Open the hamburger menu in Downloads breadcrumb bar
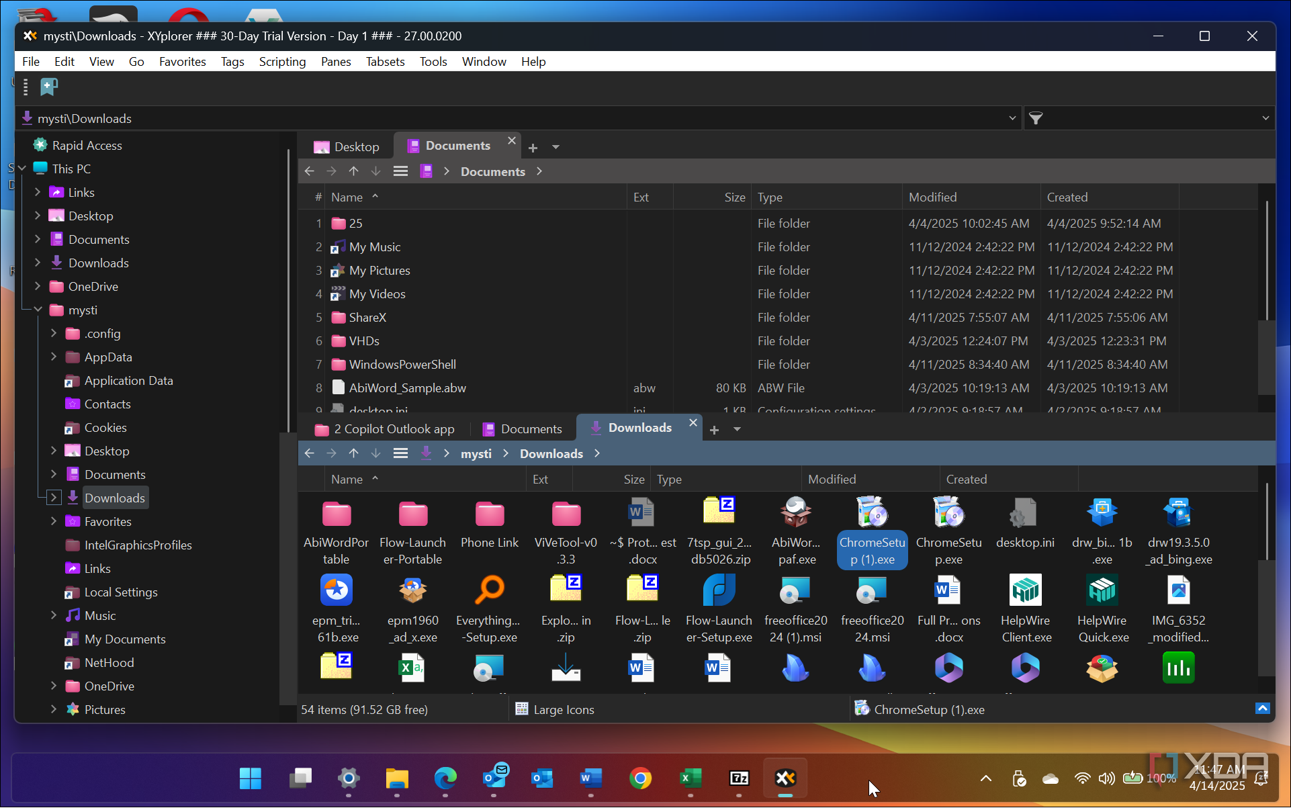This screenshot has width=1291, height=812. pos(400,453)
